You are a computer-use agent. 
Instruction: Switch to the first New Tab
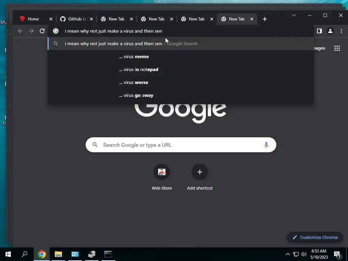[x=116, y=19]
